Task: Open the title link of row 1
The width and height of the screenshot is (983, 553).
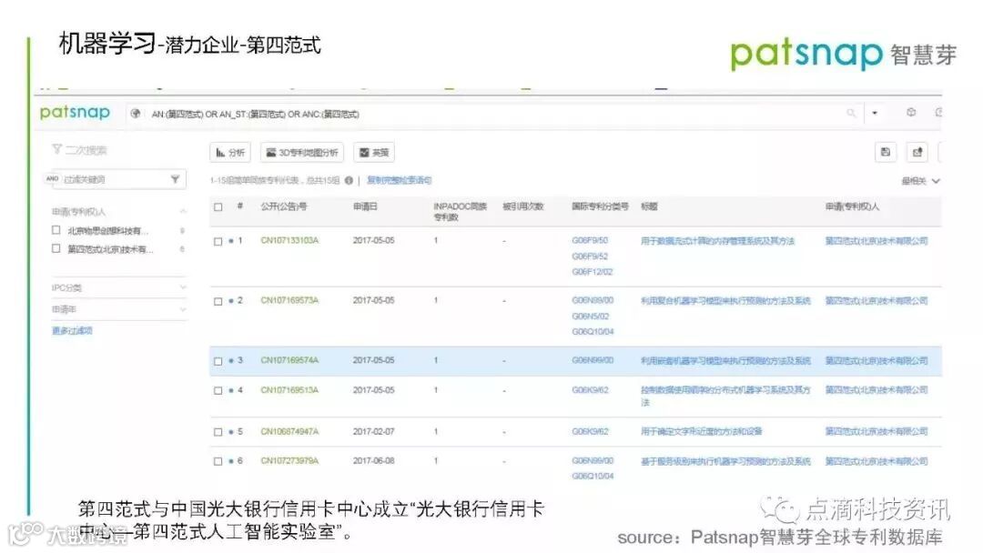Action: pos(718,241)
